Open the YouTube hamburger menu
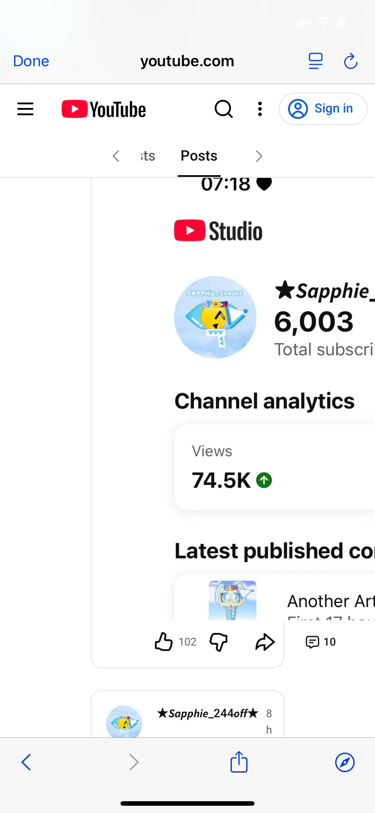The width and height of the screenshot is (375, 813). tap(25, 109)
